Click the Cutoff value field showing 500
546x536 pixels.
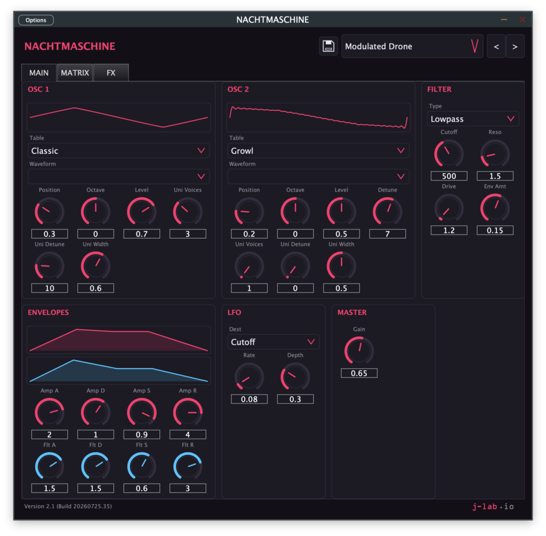[449, 176]
